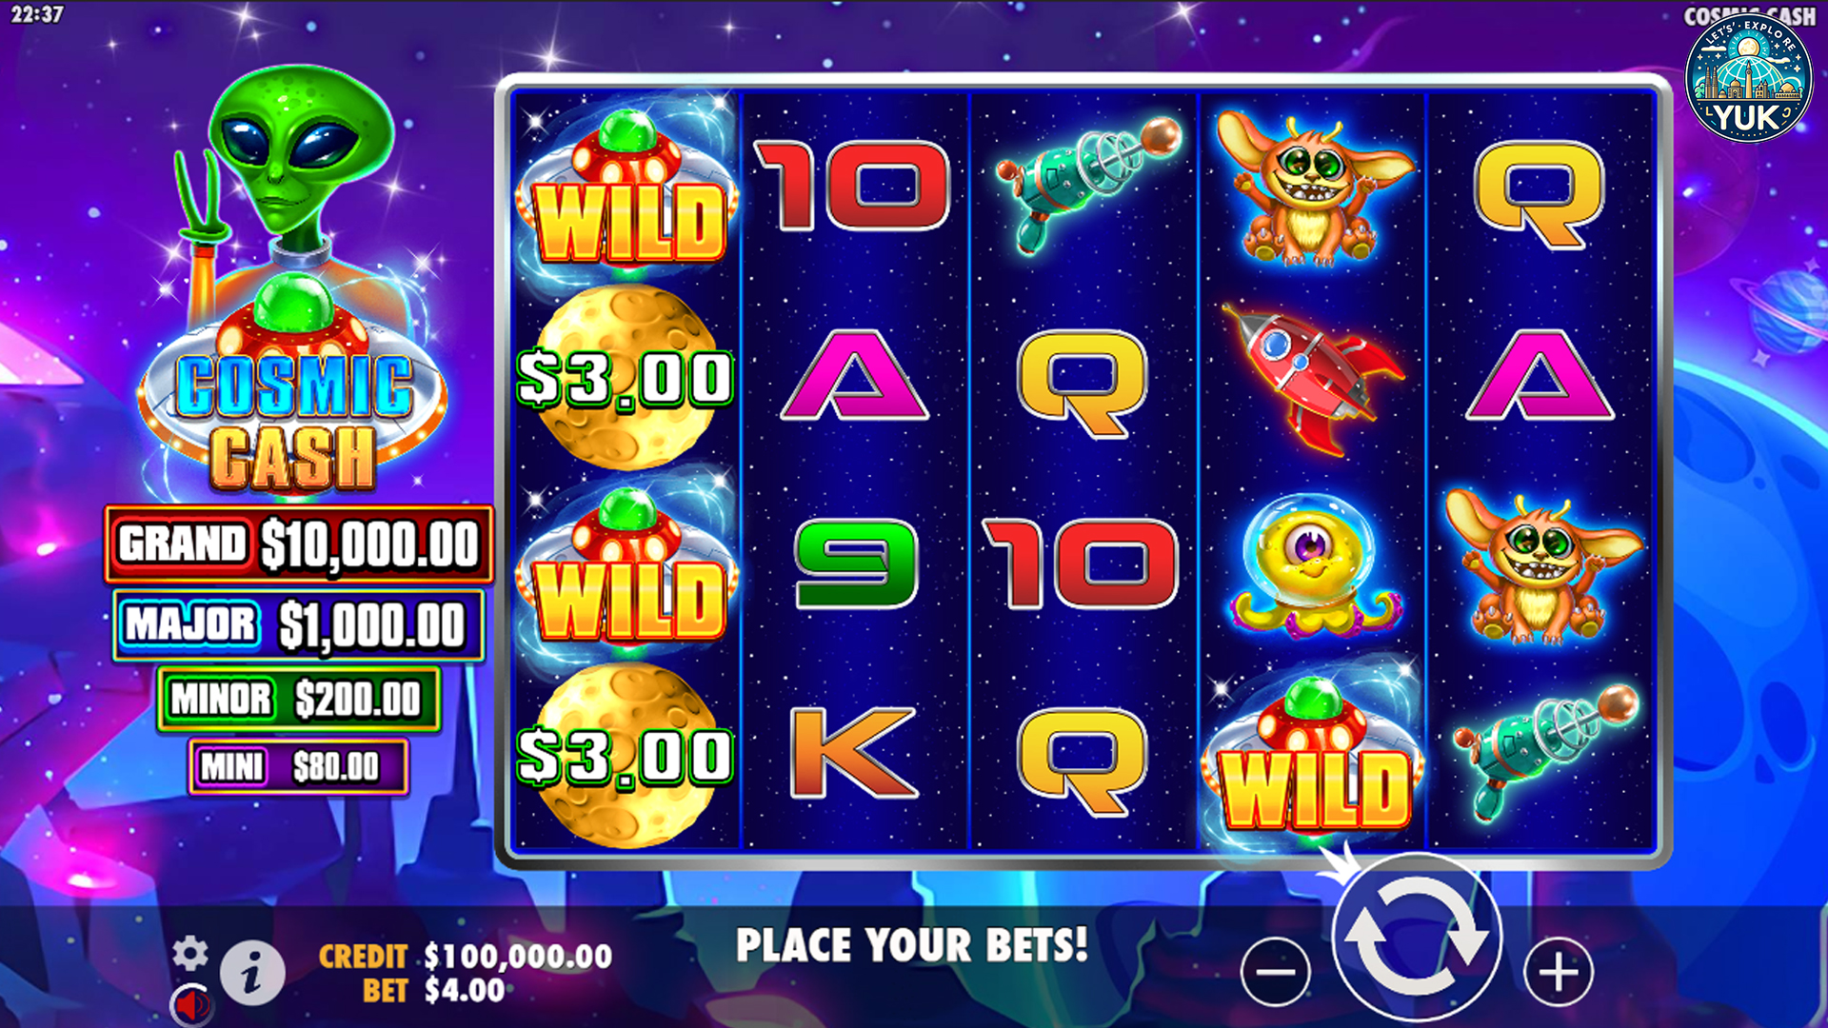1828x1028 pixels.
Task: Increase the bet with the plus button
Action: [1558, 972]
